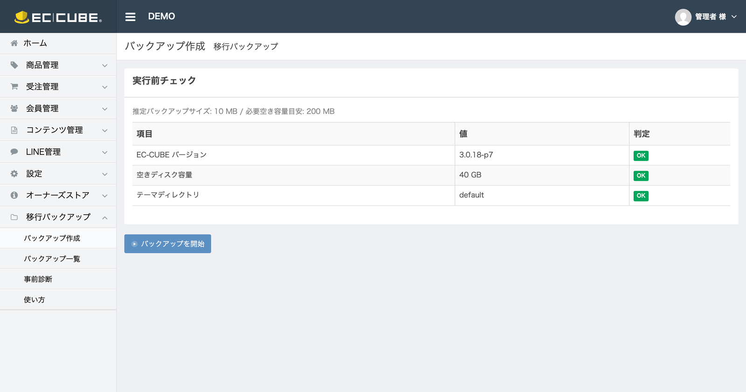Image resolution: width=746 pixels, height=392 pixels.
Task: Select 事前診断 submenu item
Action: click(x=58, y=279)
